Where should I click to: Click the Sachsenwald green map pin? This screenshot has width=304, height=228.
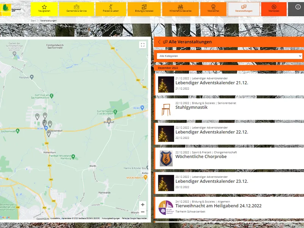17,131
